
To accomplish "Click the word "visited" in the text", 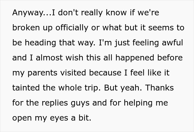I will 73,73.
